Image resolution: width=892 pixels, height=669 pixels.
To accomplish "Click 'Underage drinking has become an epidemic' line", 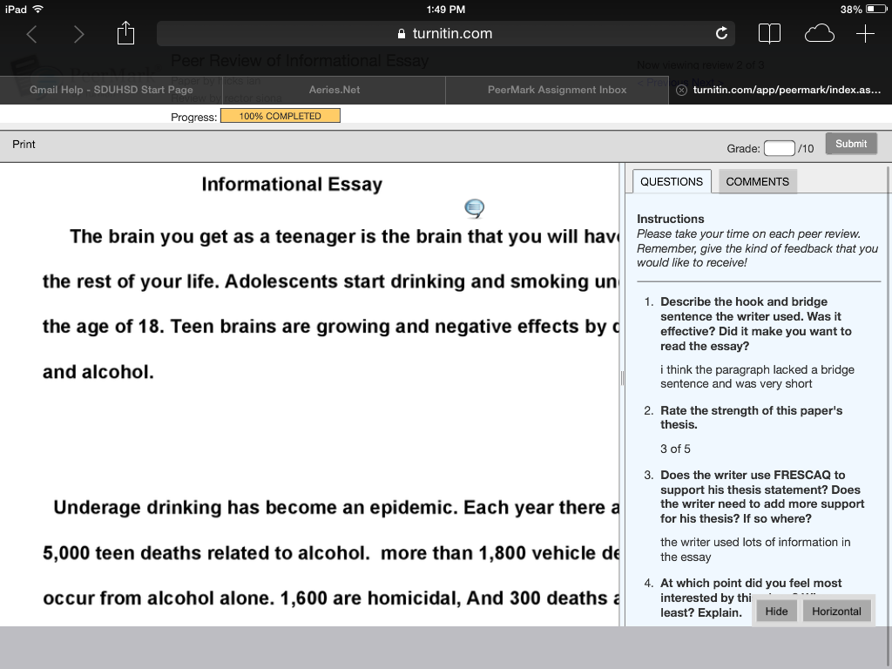I will pos(335,508).
